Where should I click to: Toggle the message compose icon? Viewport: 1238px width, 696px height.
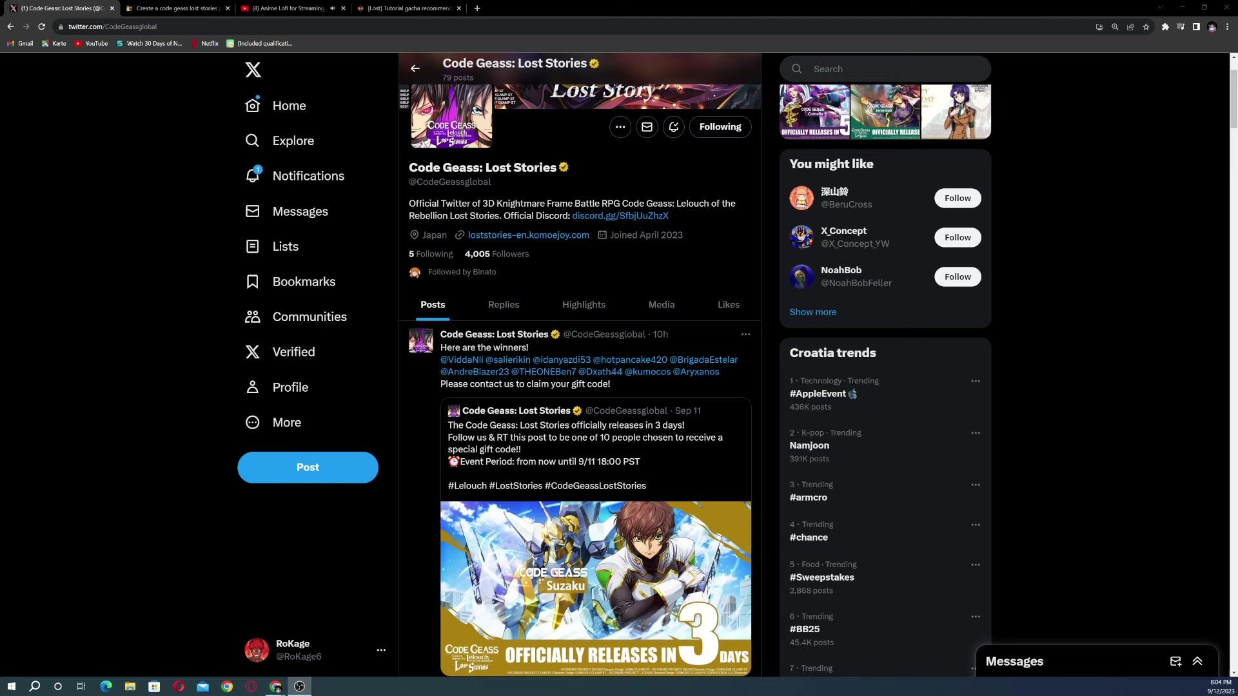1175,661
